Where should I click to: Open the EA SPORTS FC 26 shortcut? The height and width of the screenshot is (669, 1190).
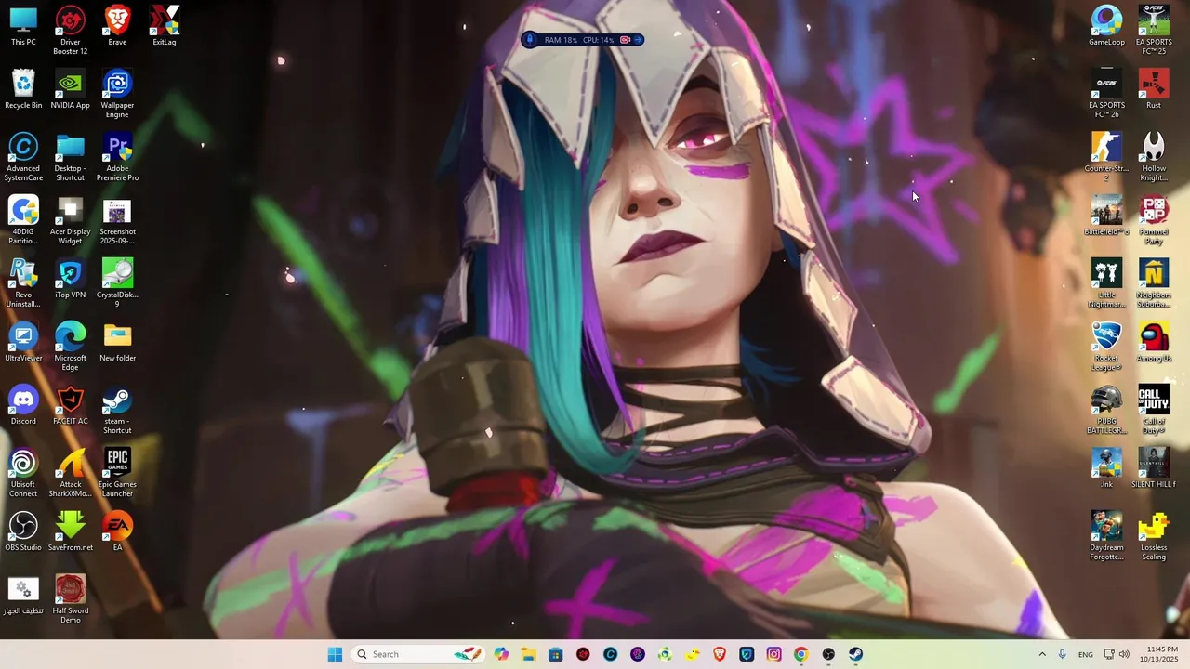[x=1106, y=94]
